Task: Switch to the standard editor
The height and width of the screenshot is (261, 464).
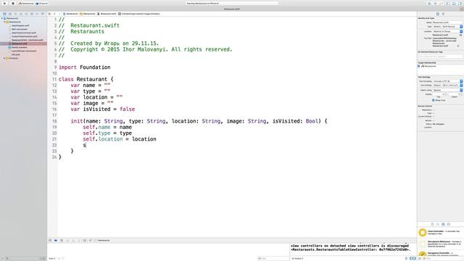Action: (430, 3)
